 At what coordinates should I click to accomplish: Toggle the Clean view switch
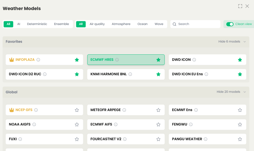click(230, 24)
